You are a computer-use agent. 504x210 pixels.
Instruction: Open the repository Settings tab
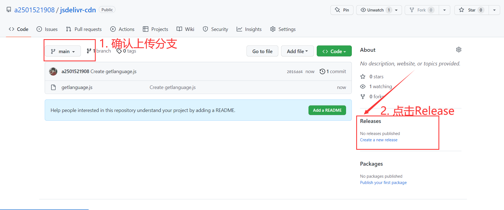(283, 29)
